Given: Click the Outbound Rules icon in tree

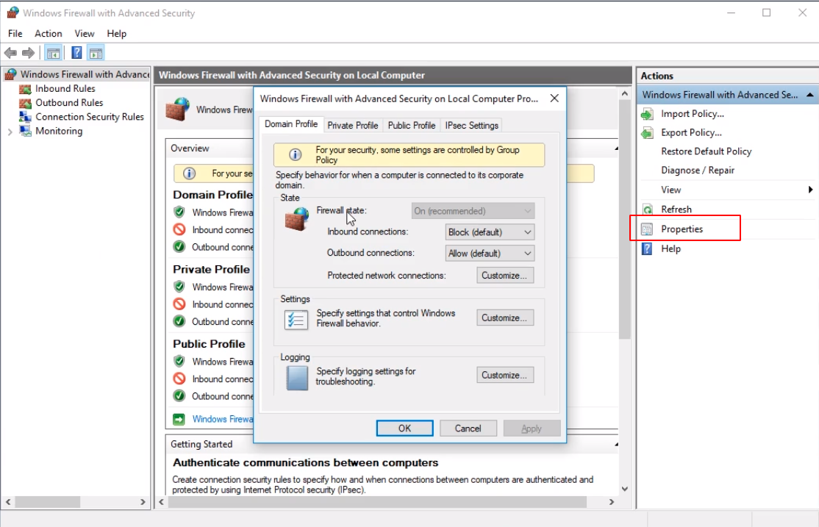Looking at the screenshot, I should point(25,103).
